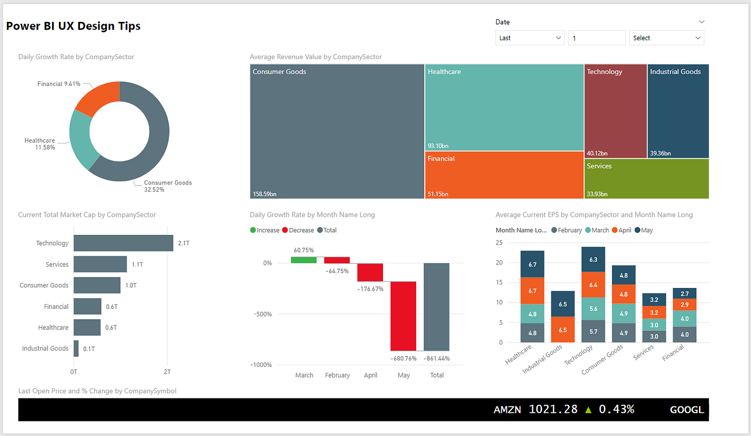Click the Financial May 2.7 segment
This screenshot has height=436, width=751.
[x=684, y=293]
